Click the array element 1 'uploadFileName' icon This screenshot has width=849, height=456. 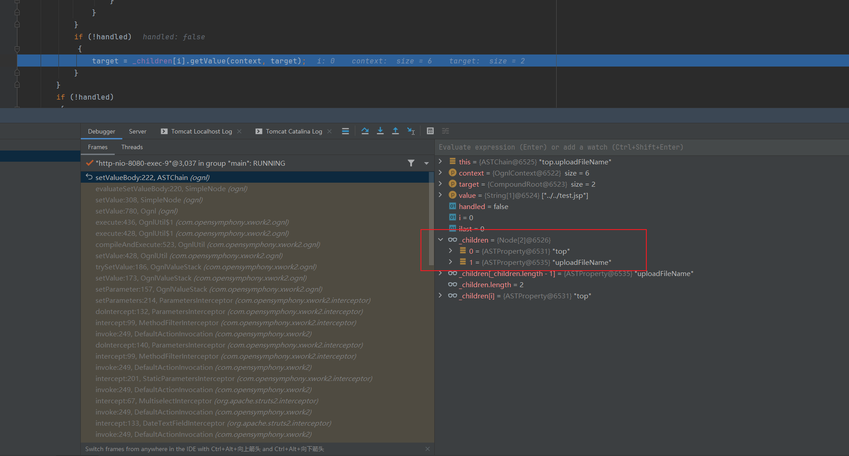(x=463, y=262)
